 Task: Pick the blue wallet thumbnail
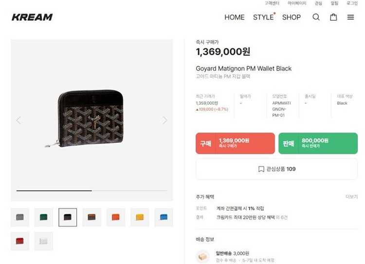coord(164,217)
